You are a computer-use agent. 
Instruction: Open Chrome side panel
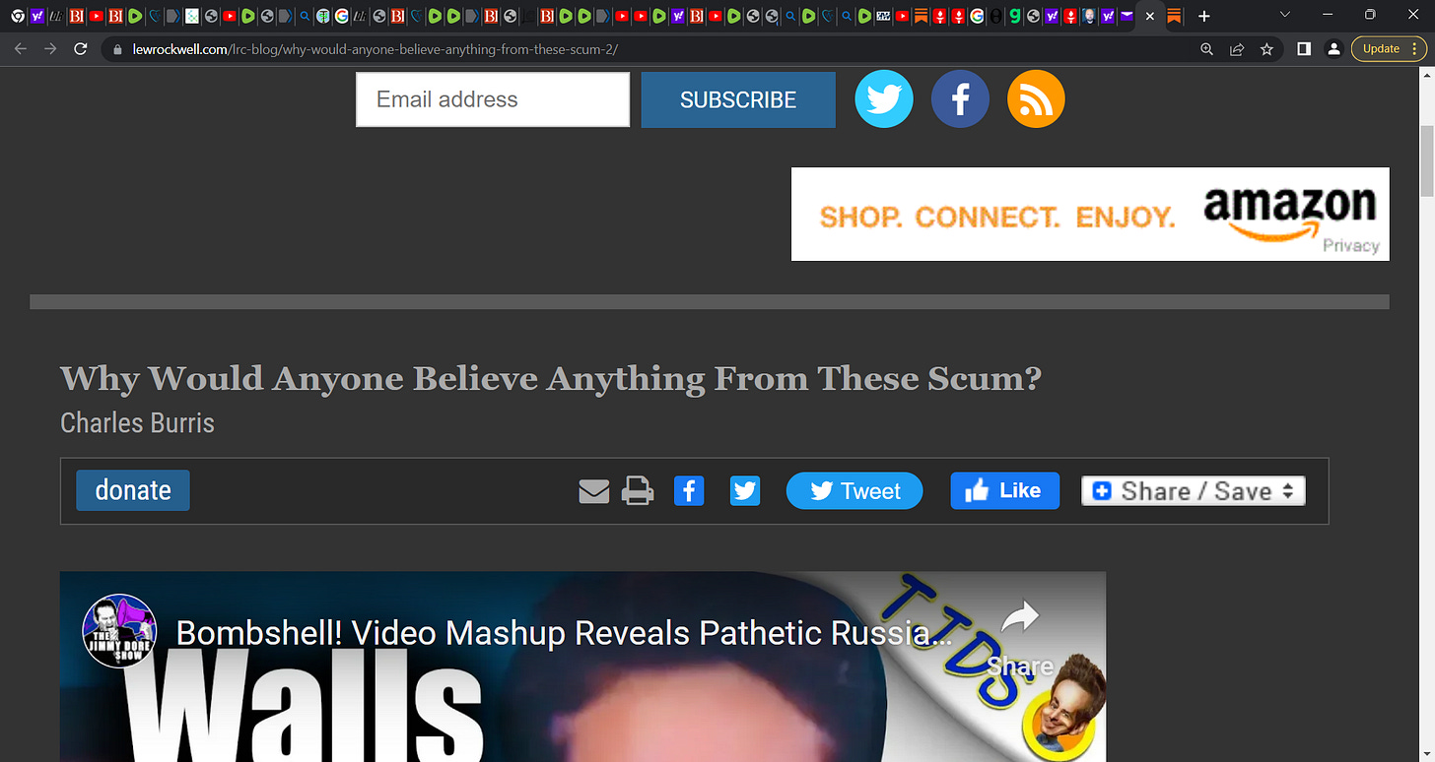[1304, 49]
